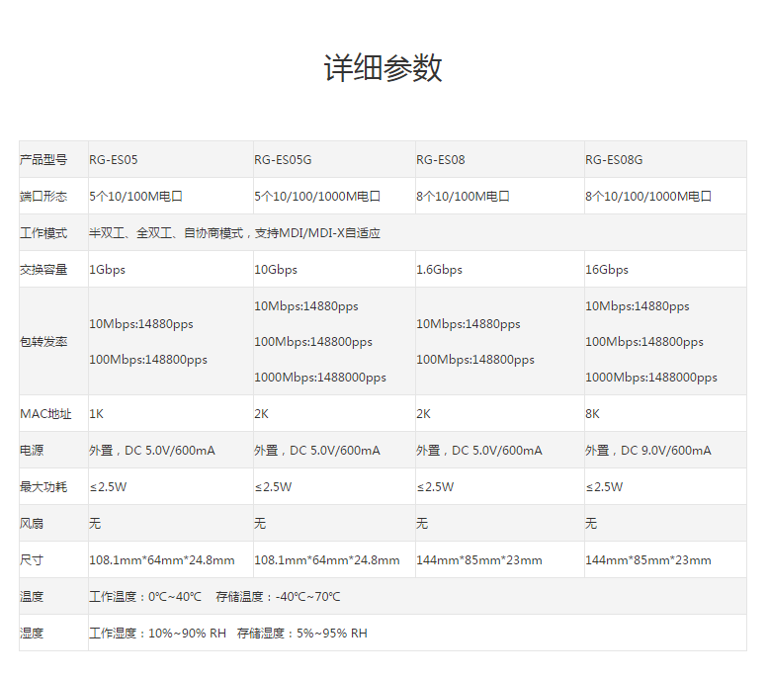Click 1000Mbps:1488000pps in the RG-ES08G column

(x=651, y=378)
